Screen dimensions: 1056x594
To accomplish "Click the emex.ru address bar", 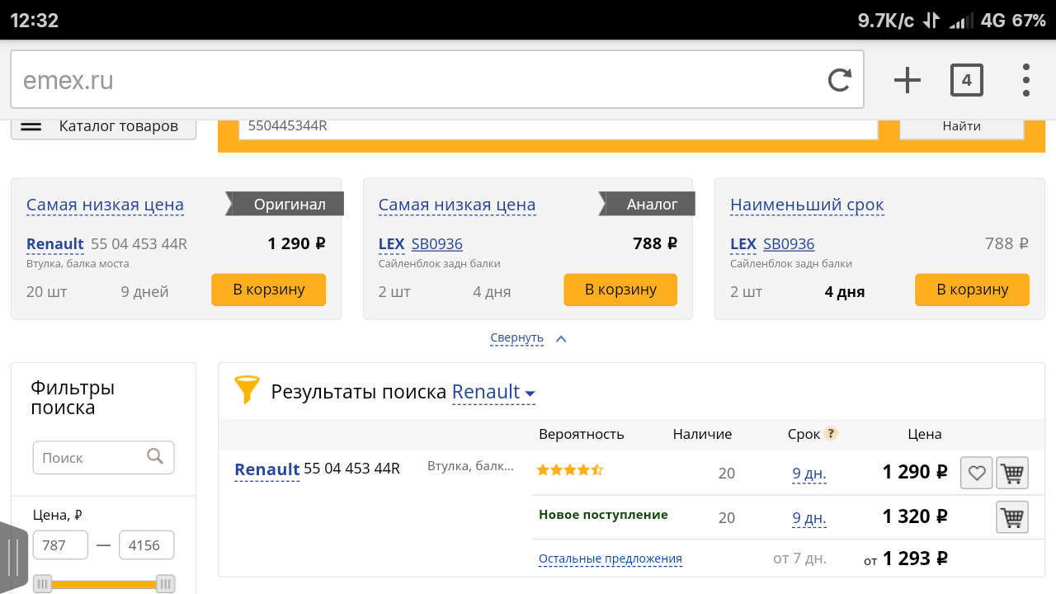I will 412,80.
